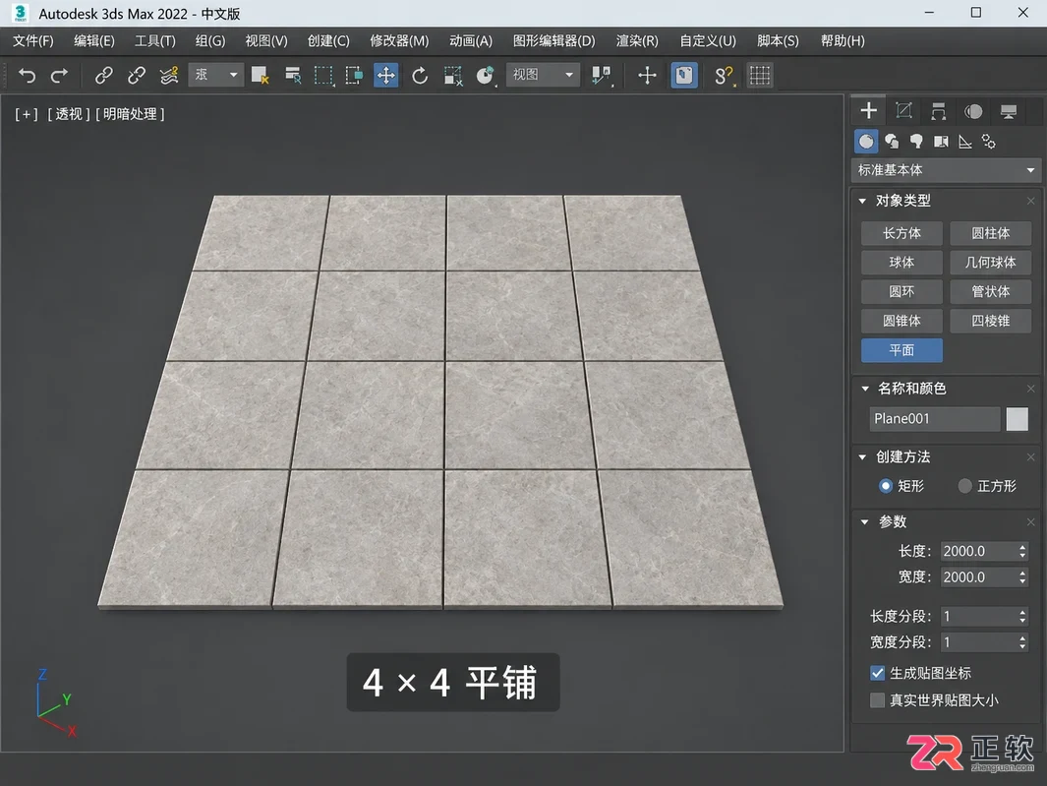1047x786 pixels.
Task: Collapse the 对象类型 rollout
Action: [x=863, y=201]
